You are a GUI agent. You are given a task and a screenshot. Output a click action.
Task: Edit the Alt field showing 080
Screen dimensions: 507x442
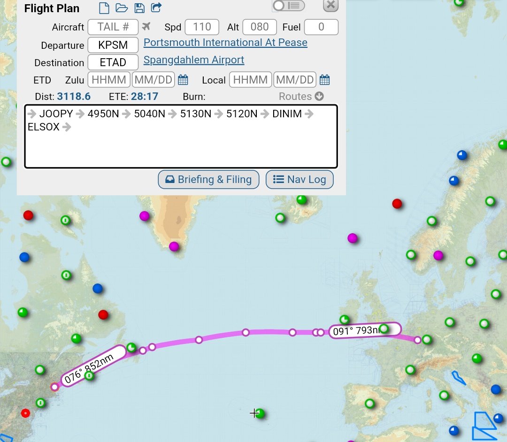[x=260, y=27]
